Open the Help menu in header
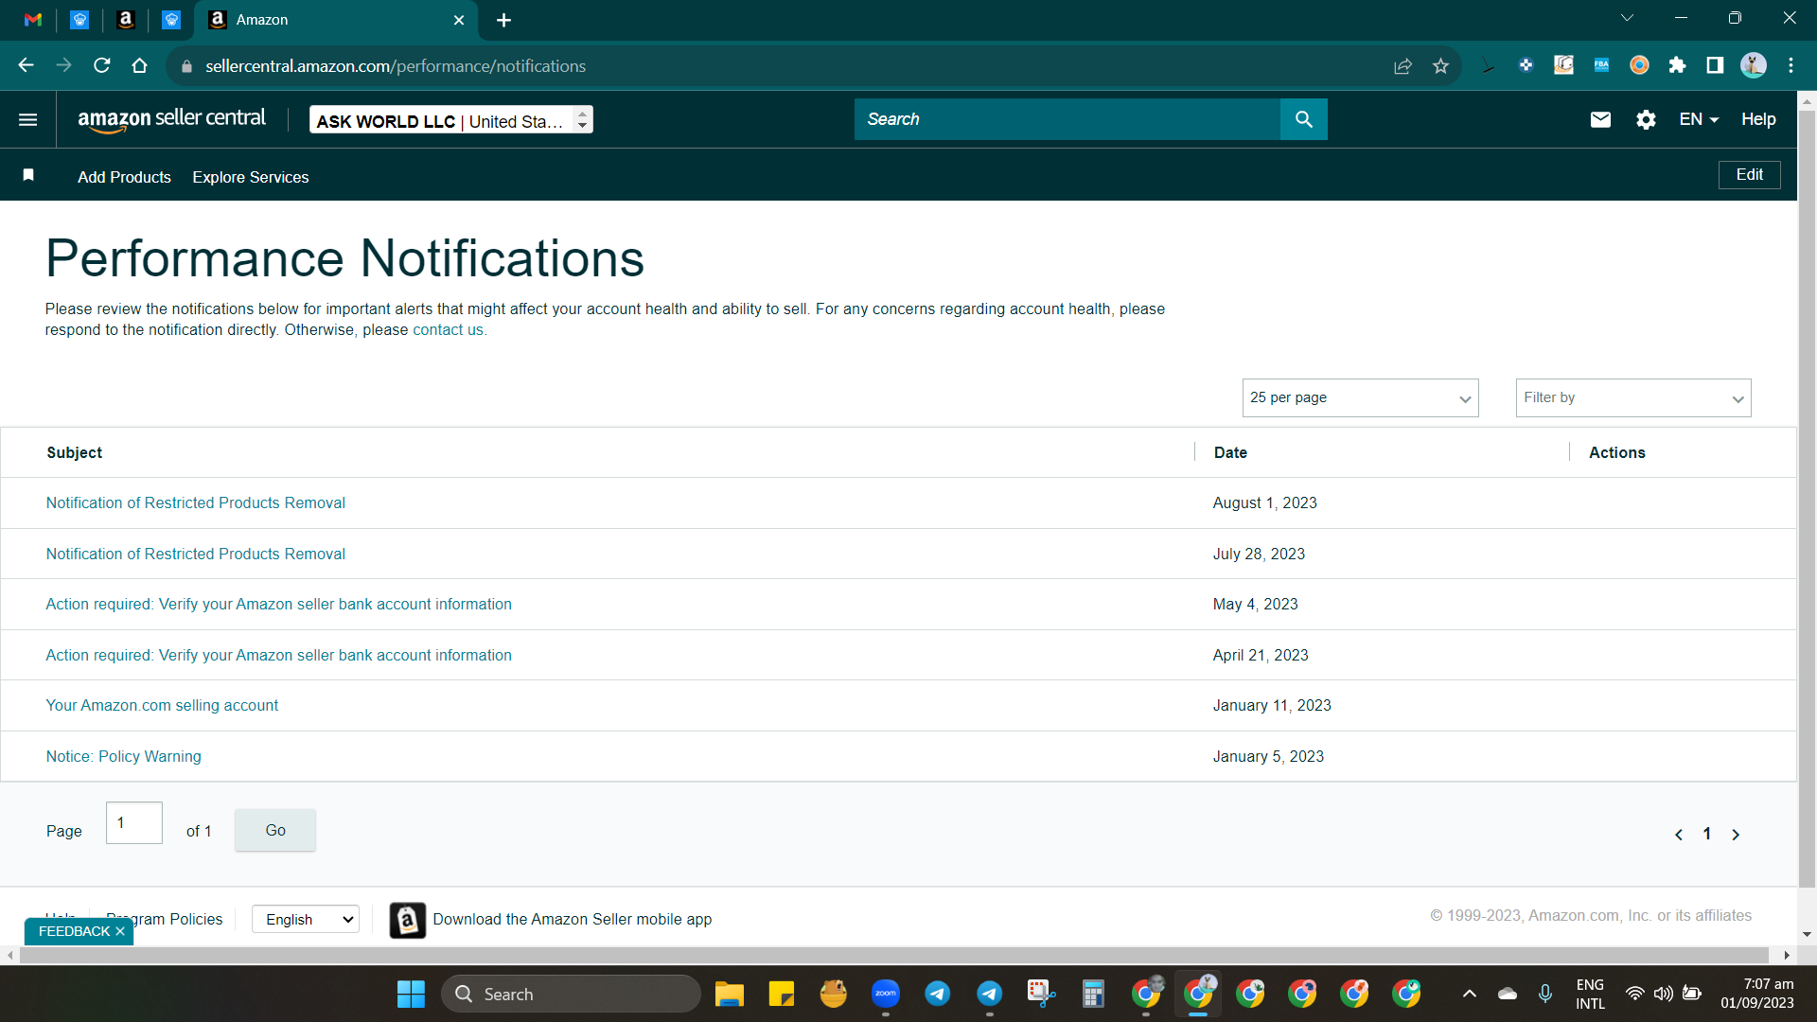The height and width of the screenshot is (1022, 1817). tap(1758, 119)
